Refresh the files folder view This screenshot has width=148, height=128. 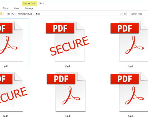coord(124,14)
